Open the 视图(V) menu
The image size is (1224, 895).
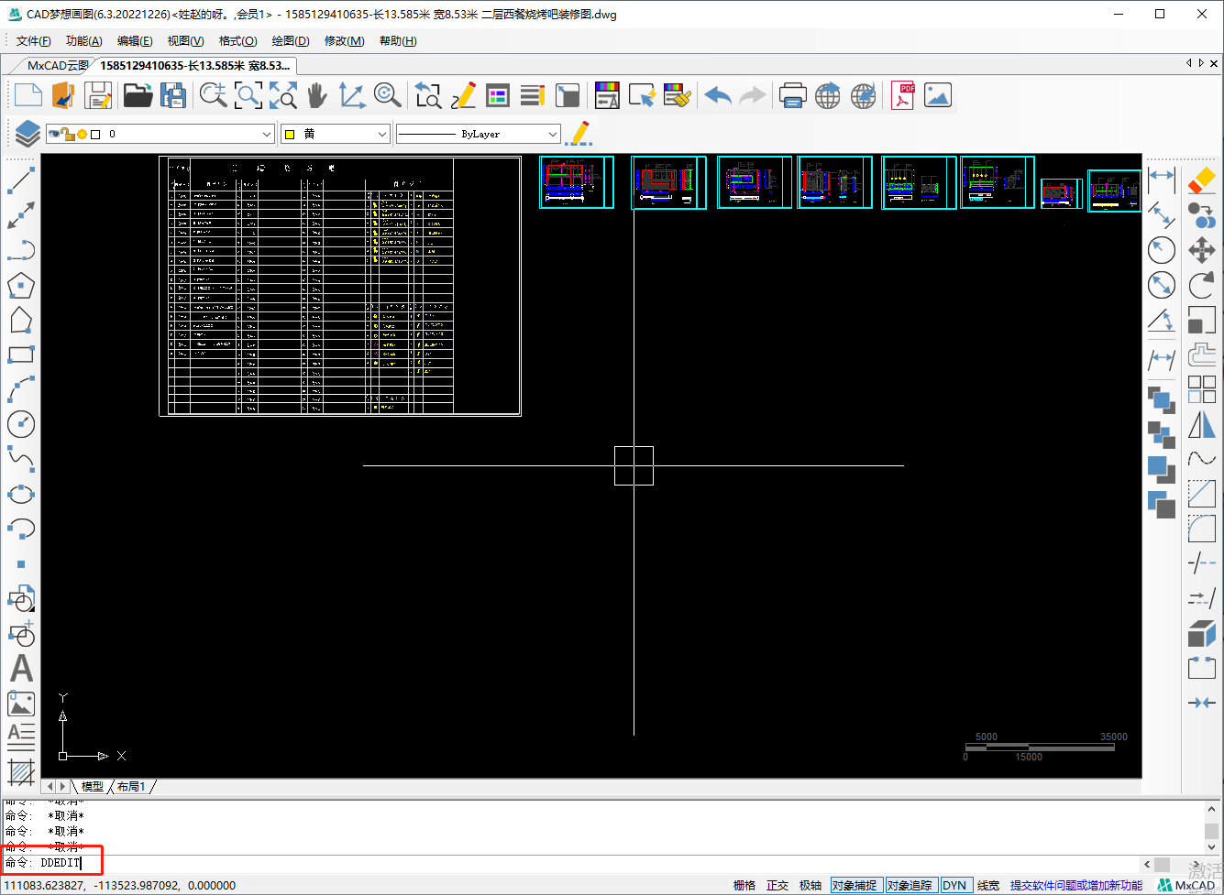[x=186, y=41]
